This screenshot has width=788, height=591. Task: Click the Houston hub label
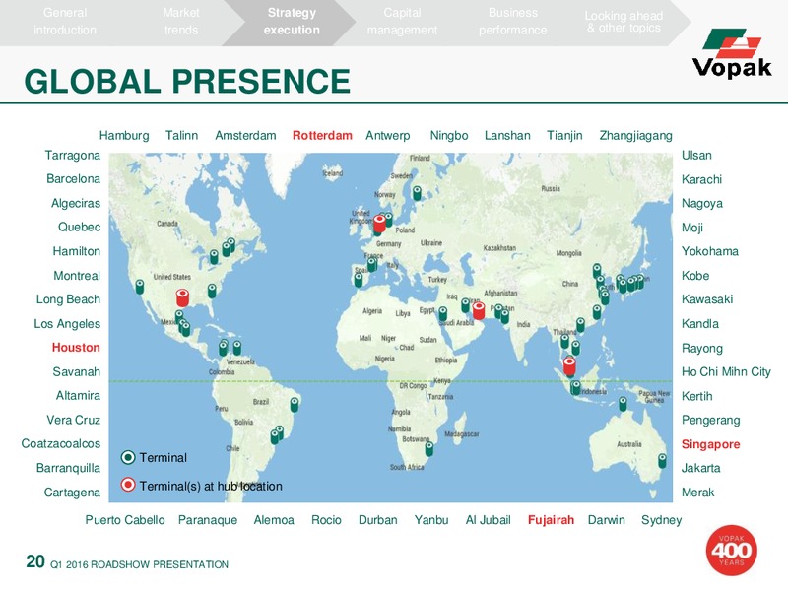coord(76,348)
